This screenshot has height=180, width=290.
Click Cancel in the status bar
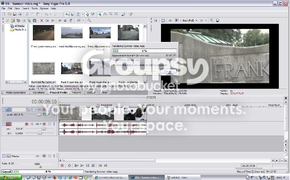coord(6,172)
